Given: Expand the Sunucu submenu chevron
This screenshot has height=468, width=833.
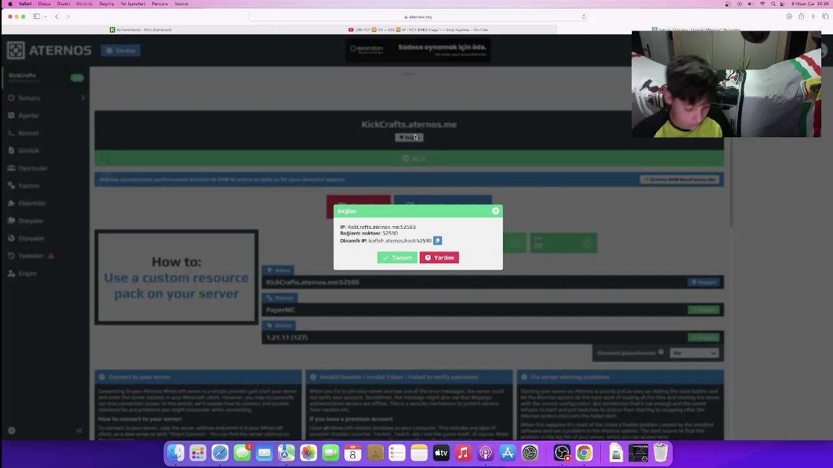Looking at the screenshot, I should pyautogui.click(x=83, y=97).
